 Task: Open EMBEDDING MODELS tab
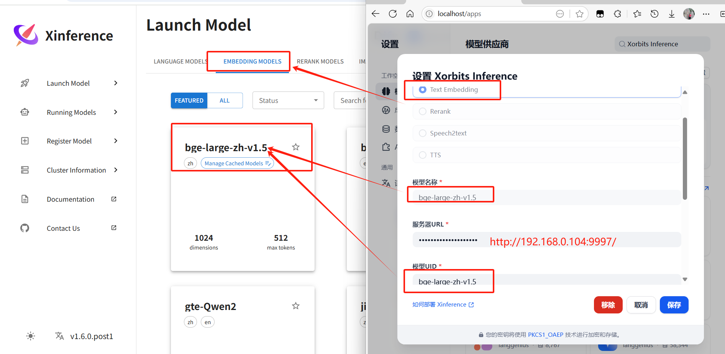point(252,62)
